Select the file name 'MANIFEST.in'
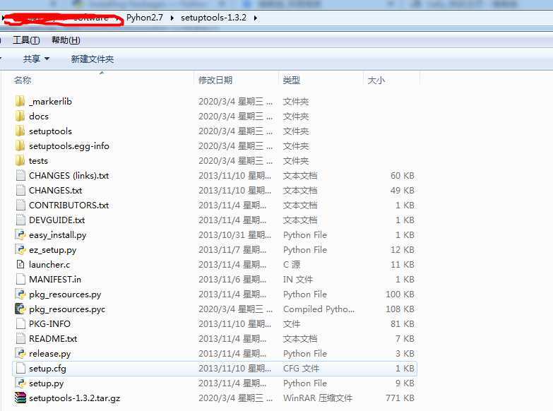This screenshot has width=553, height=411. [55, 280]
